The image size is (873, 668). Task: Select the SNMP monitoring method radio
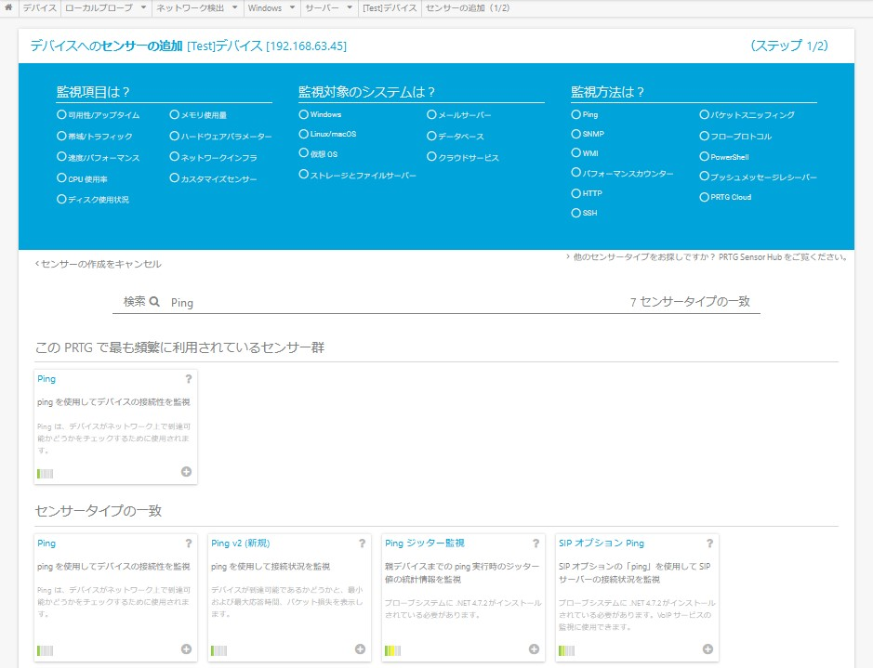tap(576, 134)
